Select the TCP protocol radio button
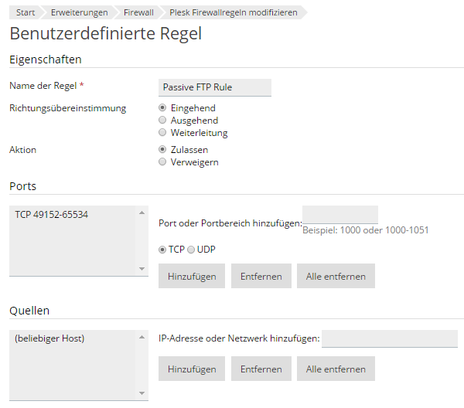 point(162,250)
